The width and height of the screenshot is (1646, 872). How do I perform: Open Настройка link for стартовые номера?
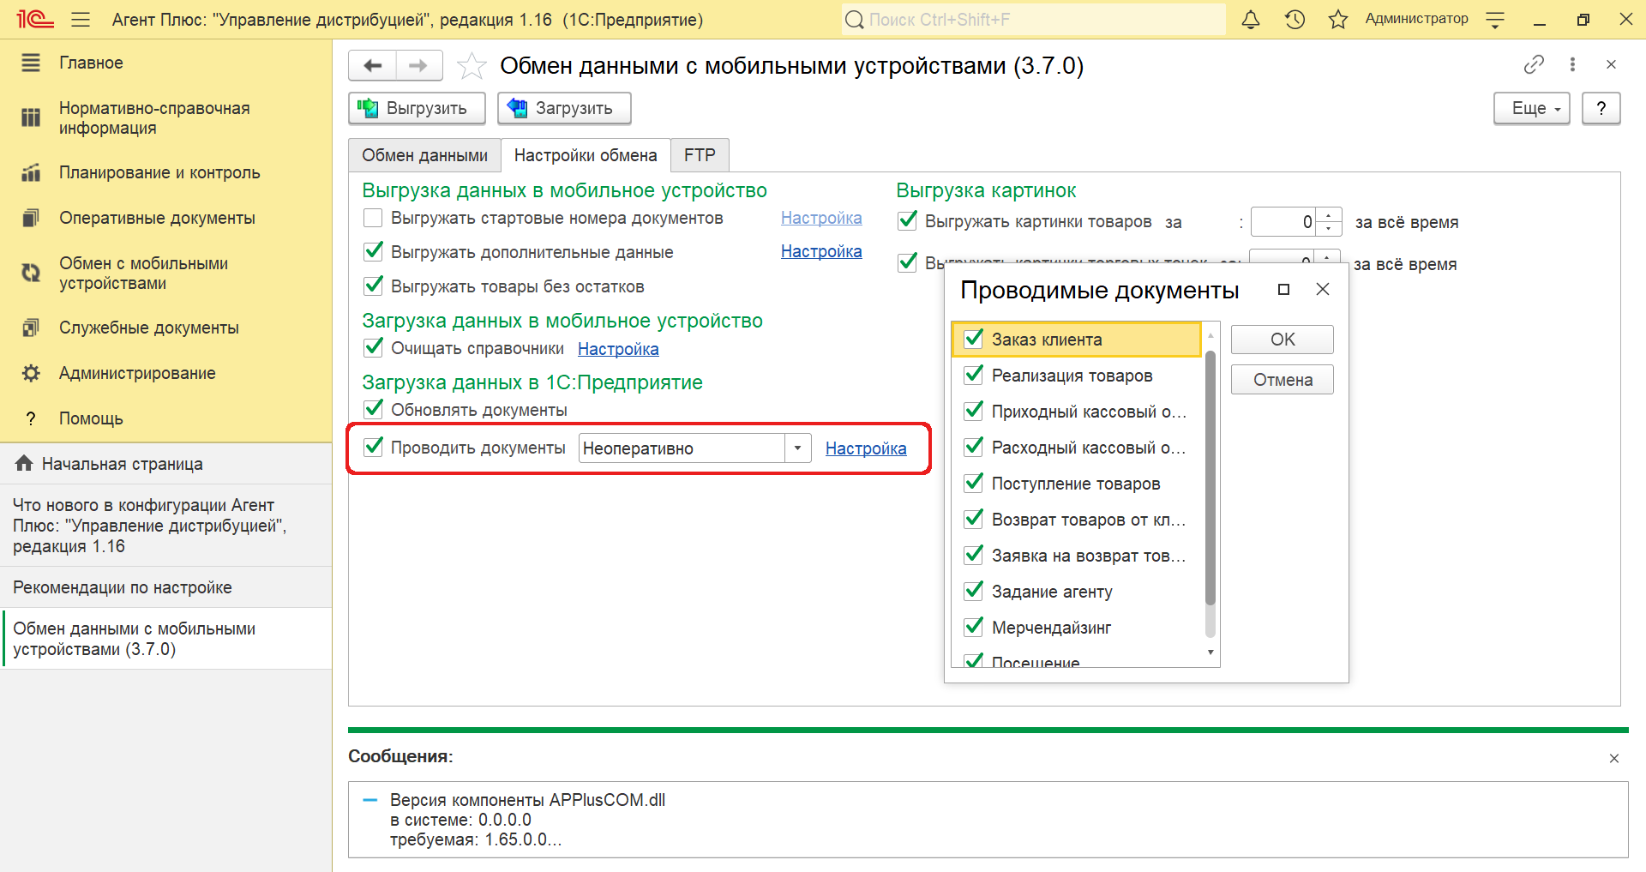pyautogui.click(x=821, y=218)
